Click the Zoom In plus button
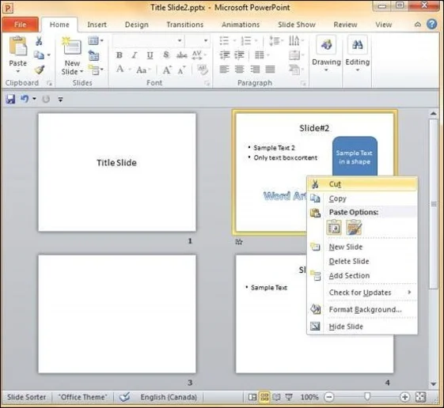This screenshot has width=444, height=408. coord(404,397)
